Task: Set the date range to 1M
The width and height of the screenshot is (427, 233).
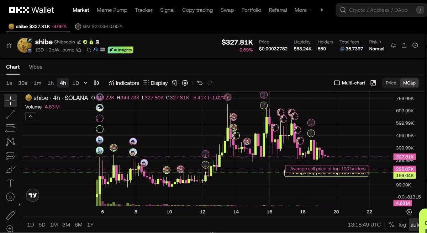Action: point(54,224)
